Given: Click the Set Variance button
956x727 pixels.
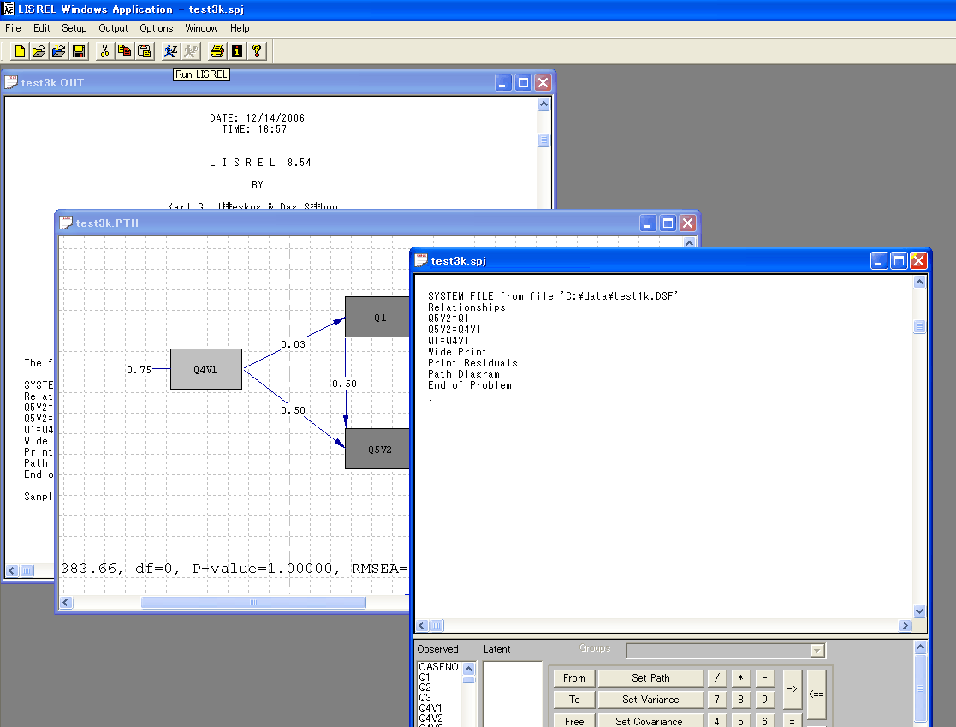Looking at the screenshot, I should 650,699.
